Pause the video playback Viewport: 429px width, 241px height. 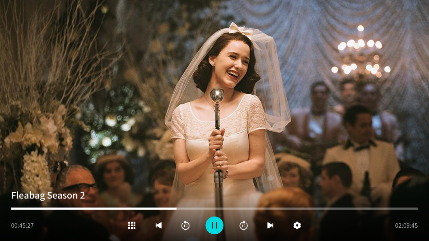[x=214, y=225]
